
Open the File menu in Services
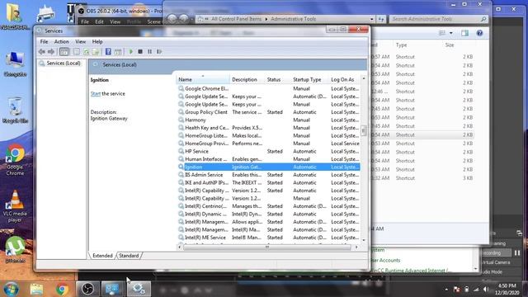coord(44,42)
